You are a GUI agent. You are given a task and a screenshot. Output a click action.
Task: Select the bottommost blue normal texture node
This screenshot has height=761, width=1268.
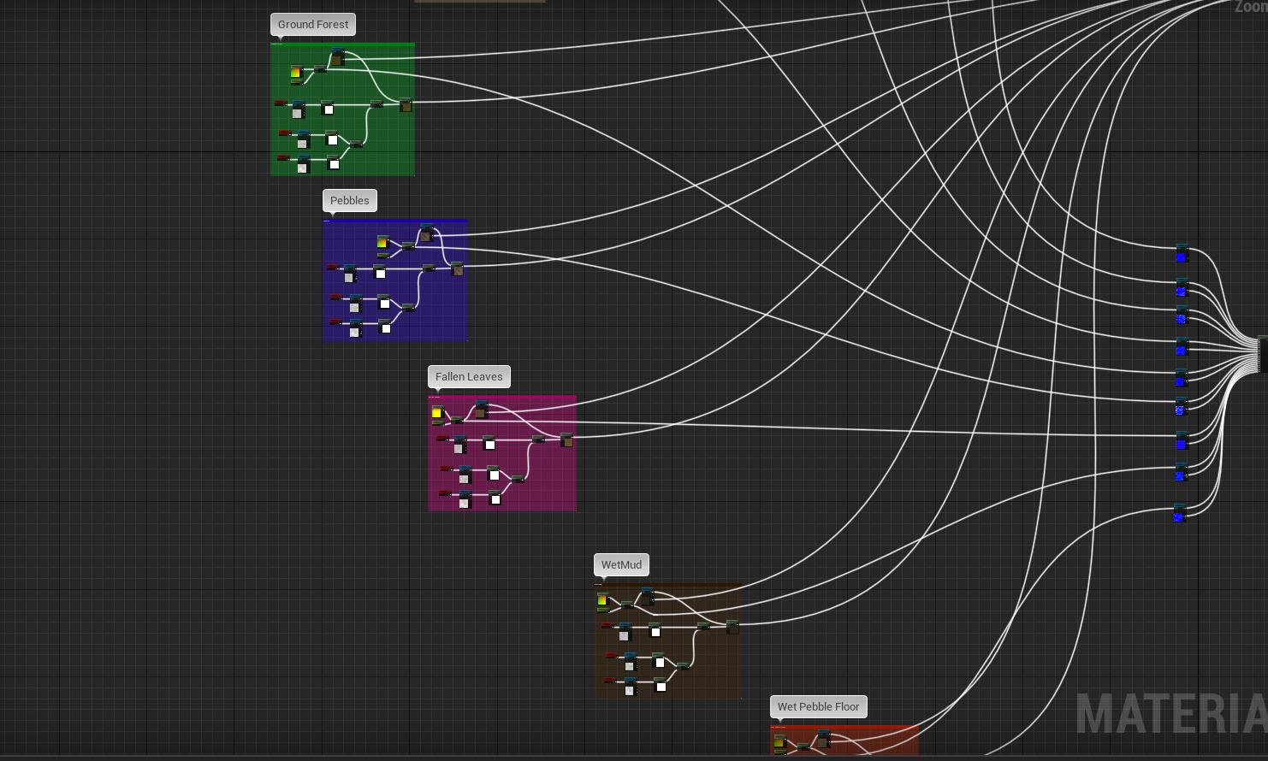[1179, 514]
